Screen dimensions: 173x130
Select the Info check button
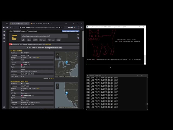point(23,40)
